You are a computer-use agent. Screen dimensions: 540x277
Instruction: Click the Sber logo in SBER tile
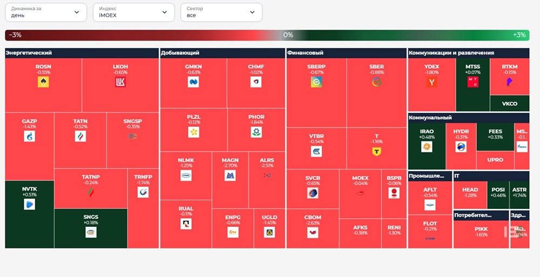(x=377, y=82)
